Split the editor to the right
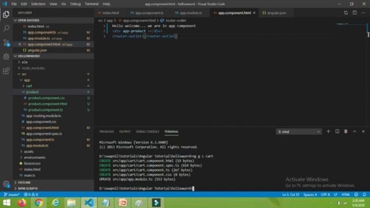 [x=354, y=13]
